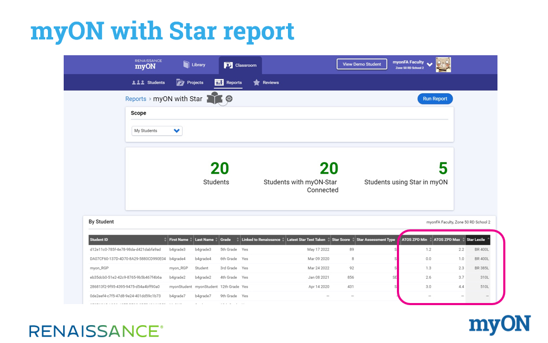548x343 pixels.
Task: Sort by ATOS ZPD Min column
Action: pos(416,239)
